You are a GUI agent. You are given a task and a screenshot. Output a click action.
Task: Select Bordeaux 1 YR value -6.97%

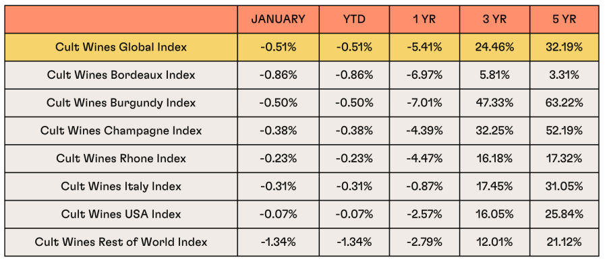click(424, 75)
